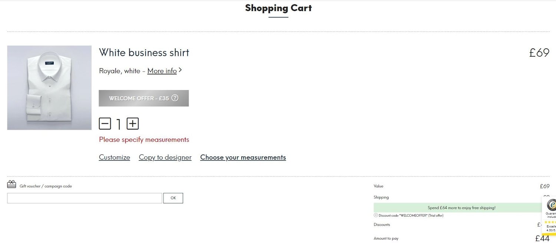Open the More info link
The height and width of the screenshot is (243, 556).
coord(162,71)
